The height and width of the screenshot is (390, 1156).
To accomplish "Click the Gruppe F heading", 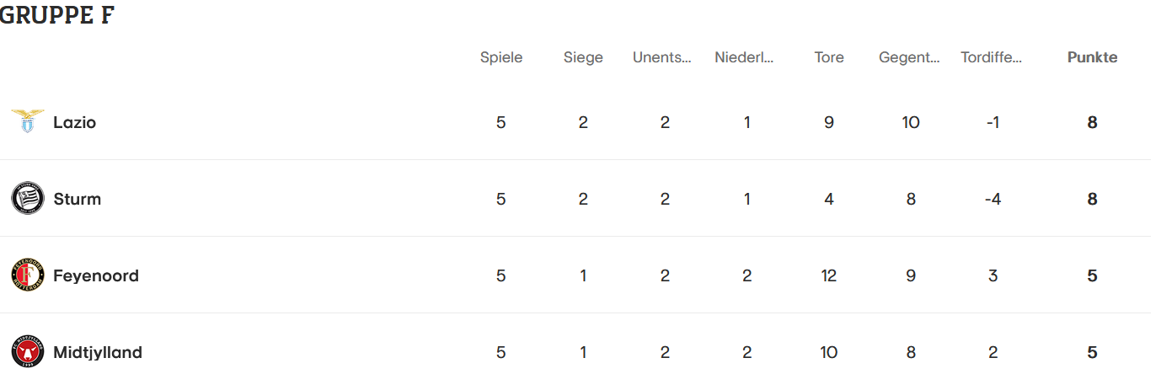I will [56, 15].
